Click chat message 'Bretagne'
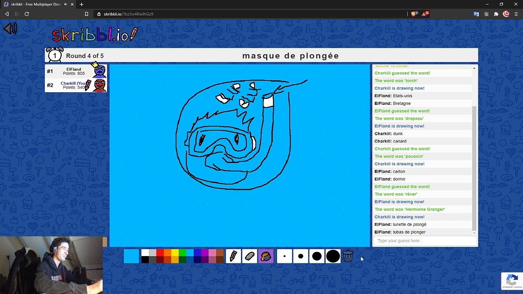This screenshot has height=294, width=523. [x=402, y=103]
